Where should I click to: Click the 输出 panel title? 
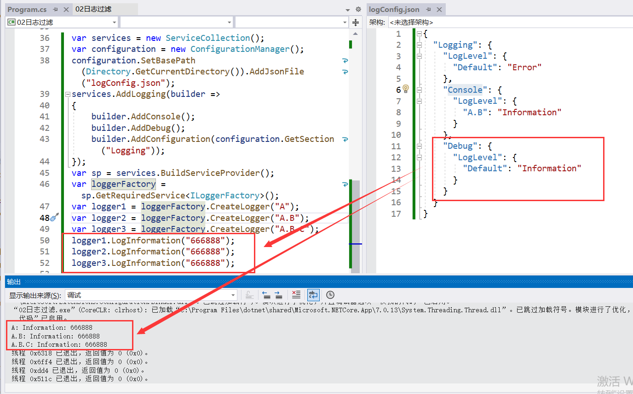(x=14, y=281)
